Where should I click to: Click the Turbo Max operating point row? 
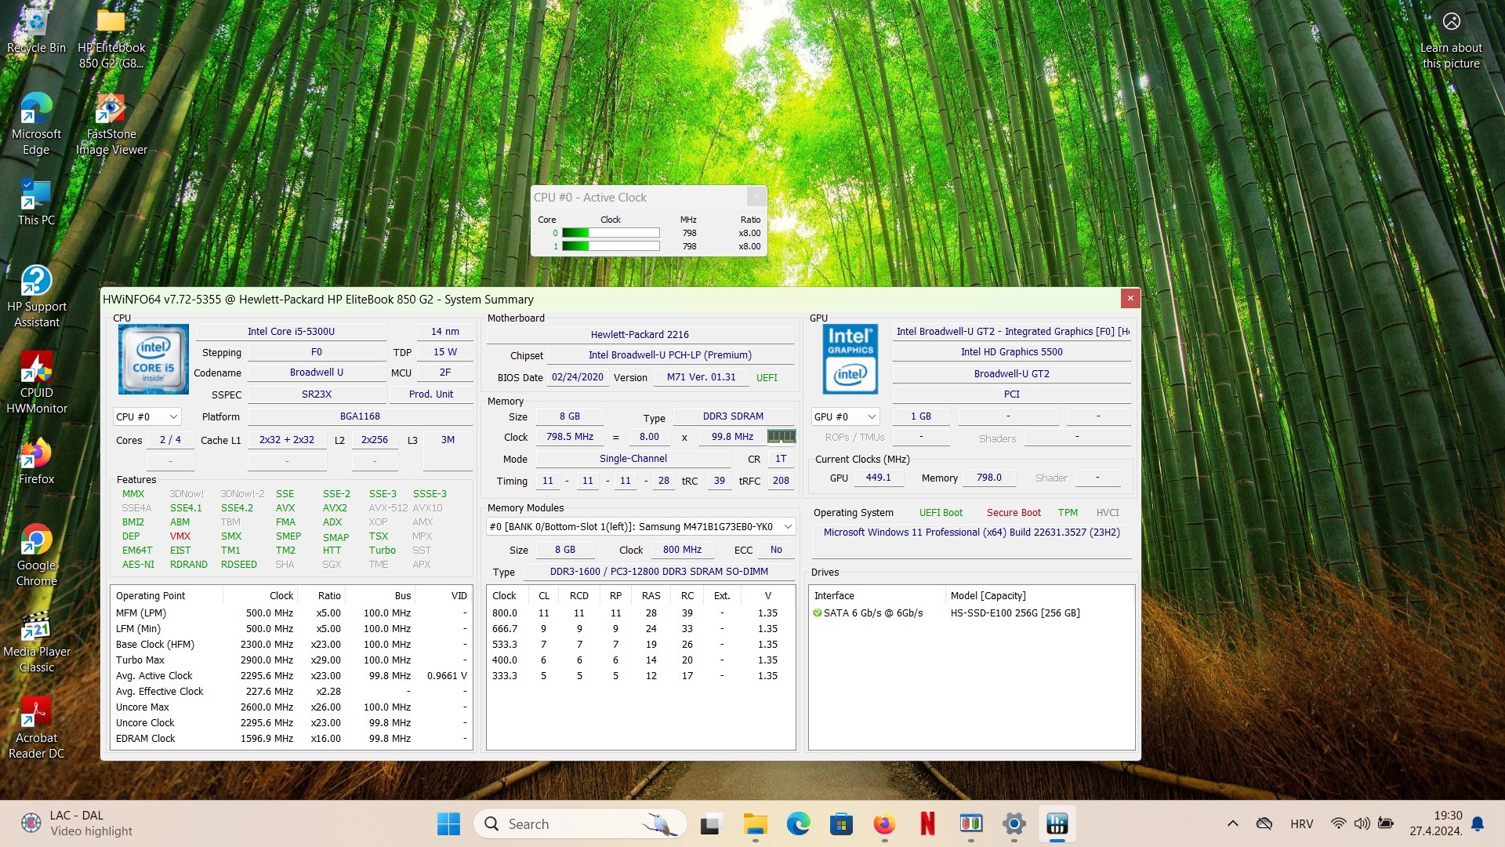point(291,660)
